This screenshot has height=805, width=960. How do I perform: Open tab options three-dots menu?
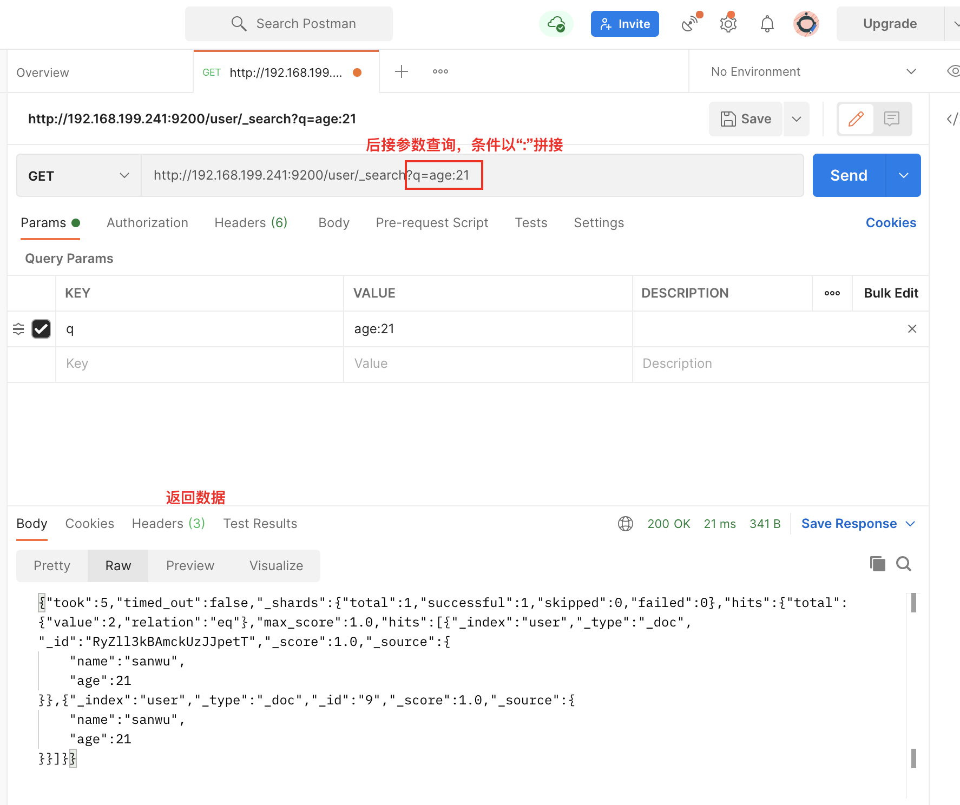[440, 71]
